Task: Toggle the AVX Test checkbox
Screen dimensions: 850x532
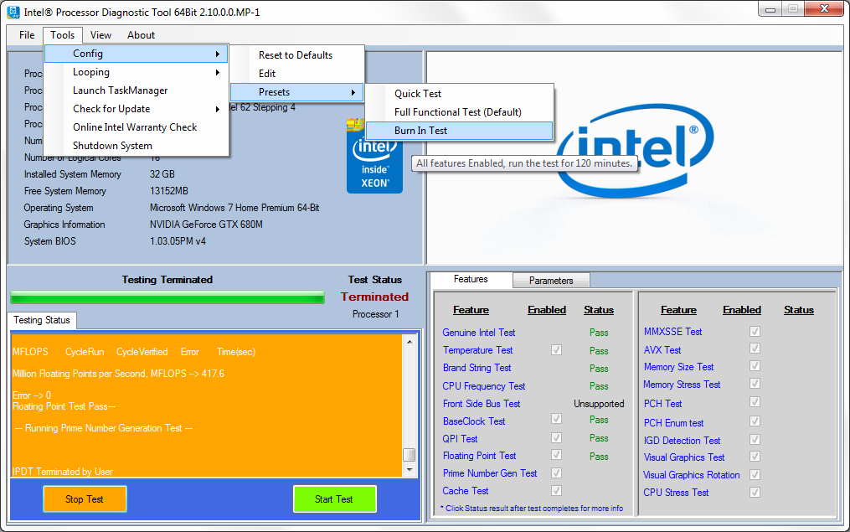Action: (755, 349)
